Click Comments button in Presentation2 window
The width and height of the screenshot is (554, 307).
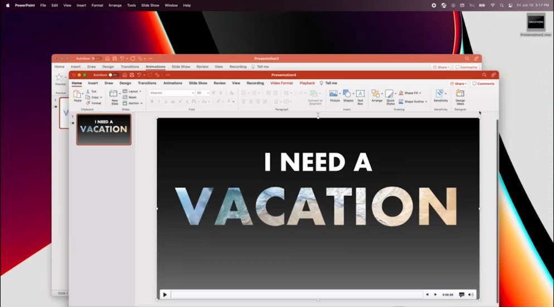click(x=466, y=67)
